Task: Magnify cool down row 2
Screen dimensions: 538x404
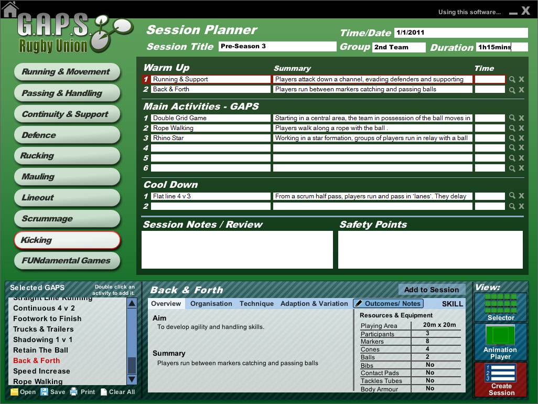Action: tap(512, 206)
